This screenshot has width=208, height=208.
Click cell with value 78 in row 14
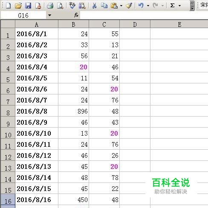104,177
